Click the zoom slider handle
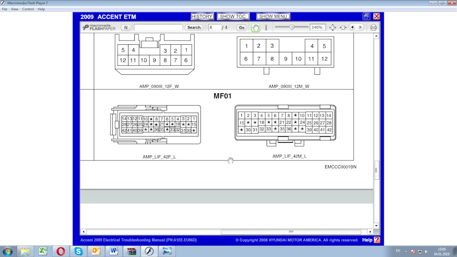 [292, 27]
